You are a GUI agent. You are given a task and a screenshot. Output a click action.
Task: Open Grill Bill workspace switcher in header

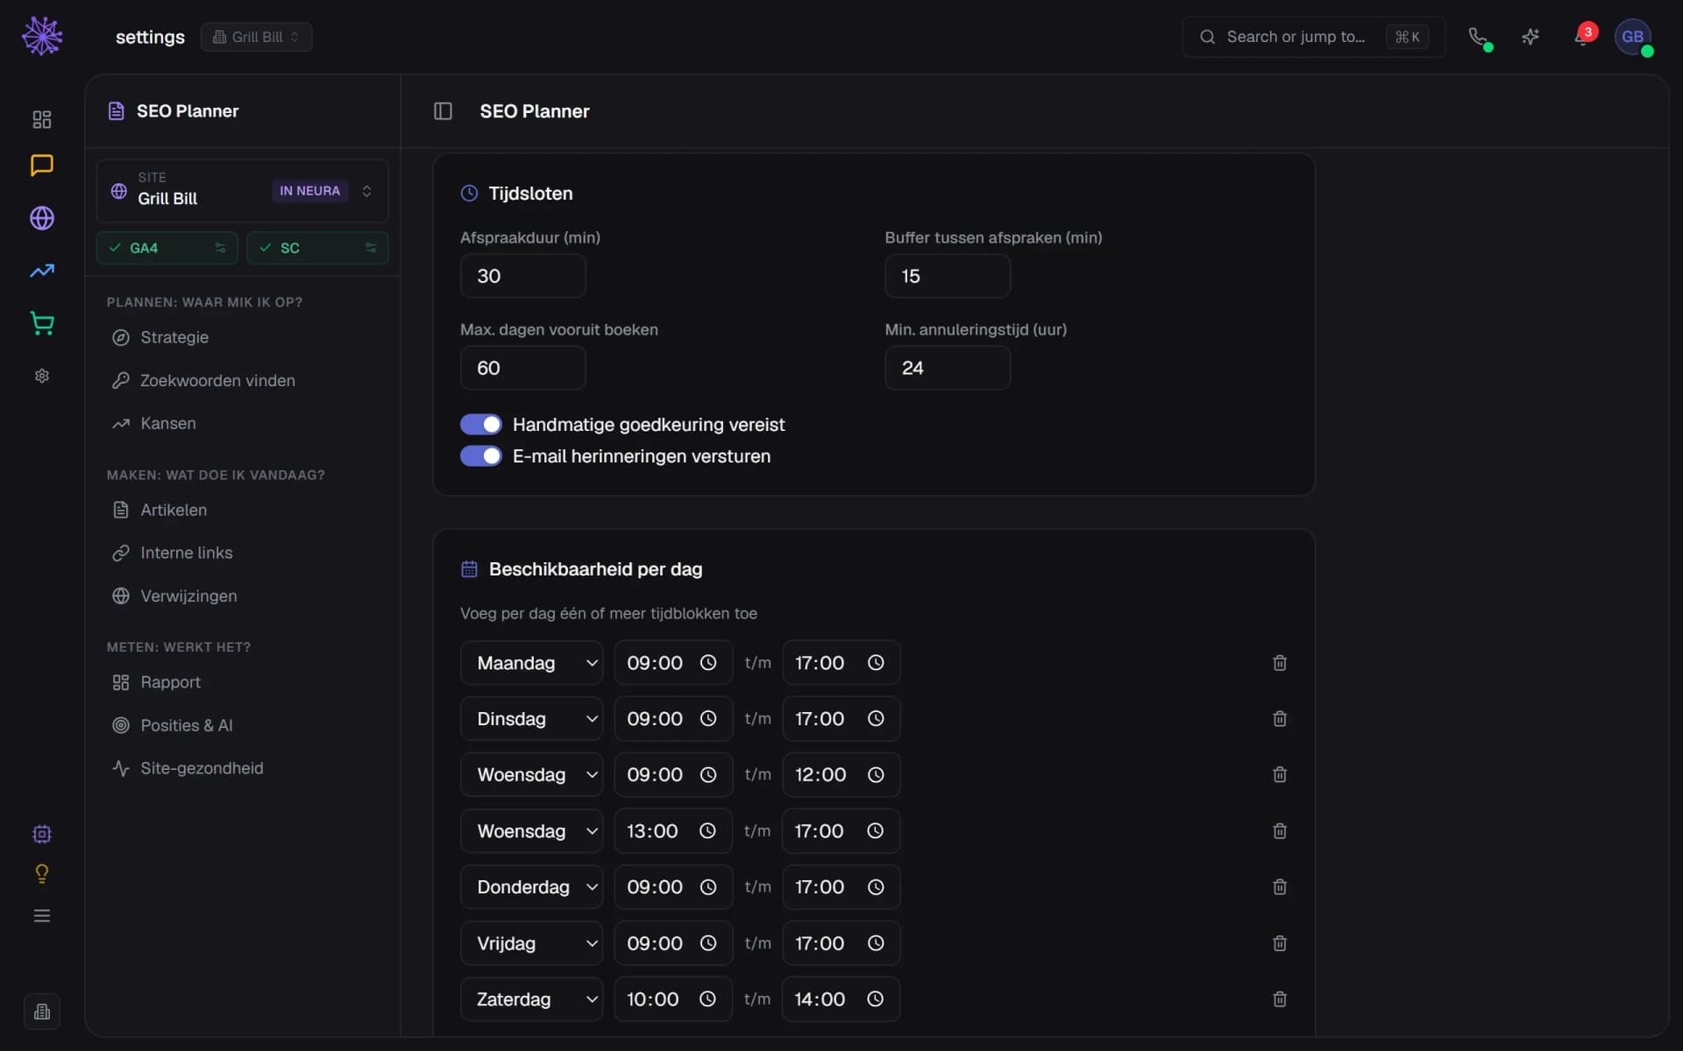257,37
